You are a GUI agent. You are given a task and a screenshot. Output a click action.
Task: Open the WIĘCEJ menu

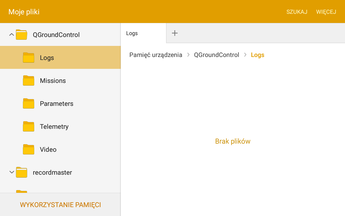tap(326, 12)
